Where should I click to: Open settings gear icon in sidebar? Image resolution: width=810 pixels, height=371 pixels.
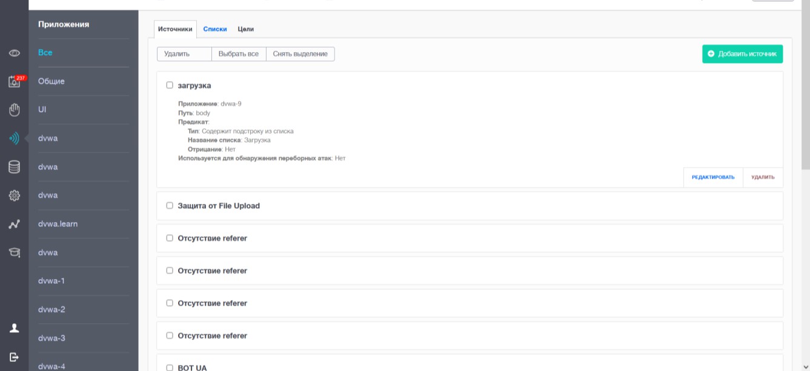tap(15, 195)
